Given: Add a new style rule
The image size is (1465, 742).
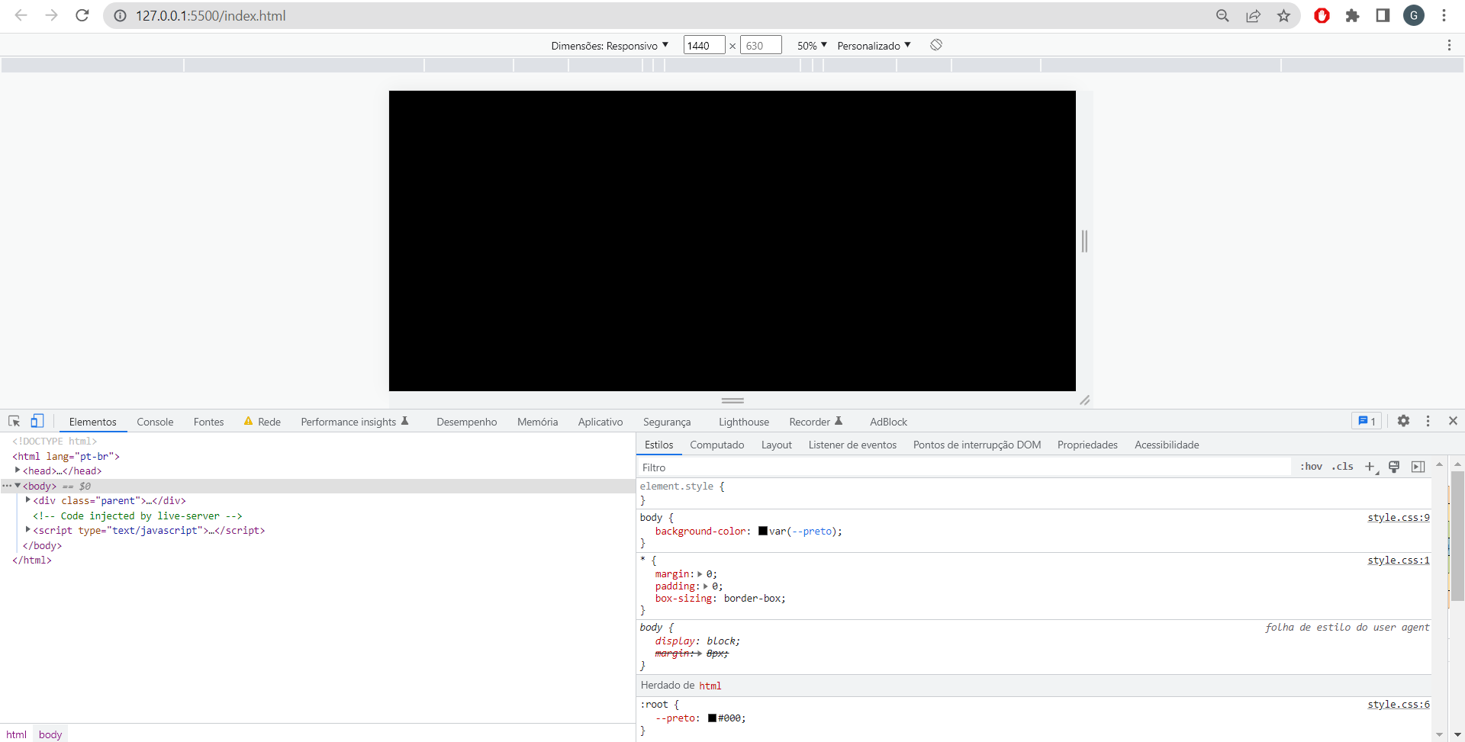Looking at the screenshot, I should click(x=1370, y=466).
